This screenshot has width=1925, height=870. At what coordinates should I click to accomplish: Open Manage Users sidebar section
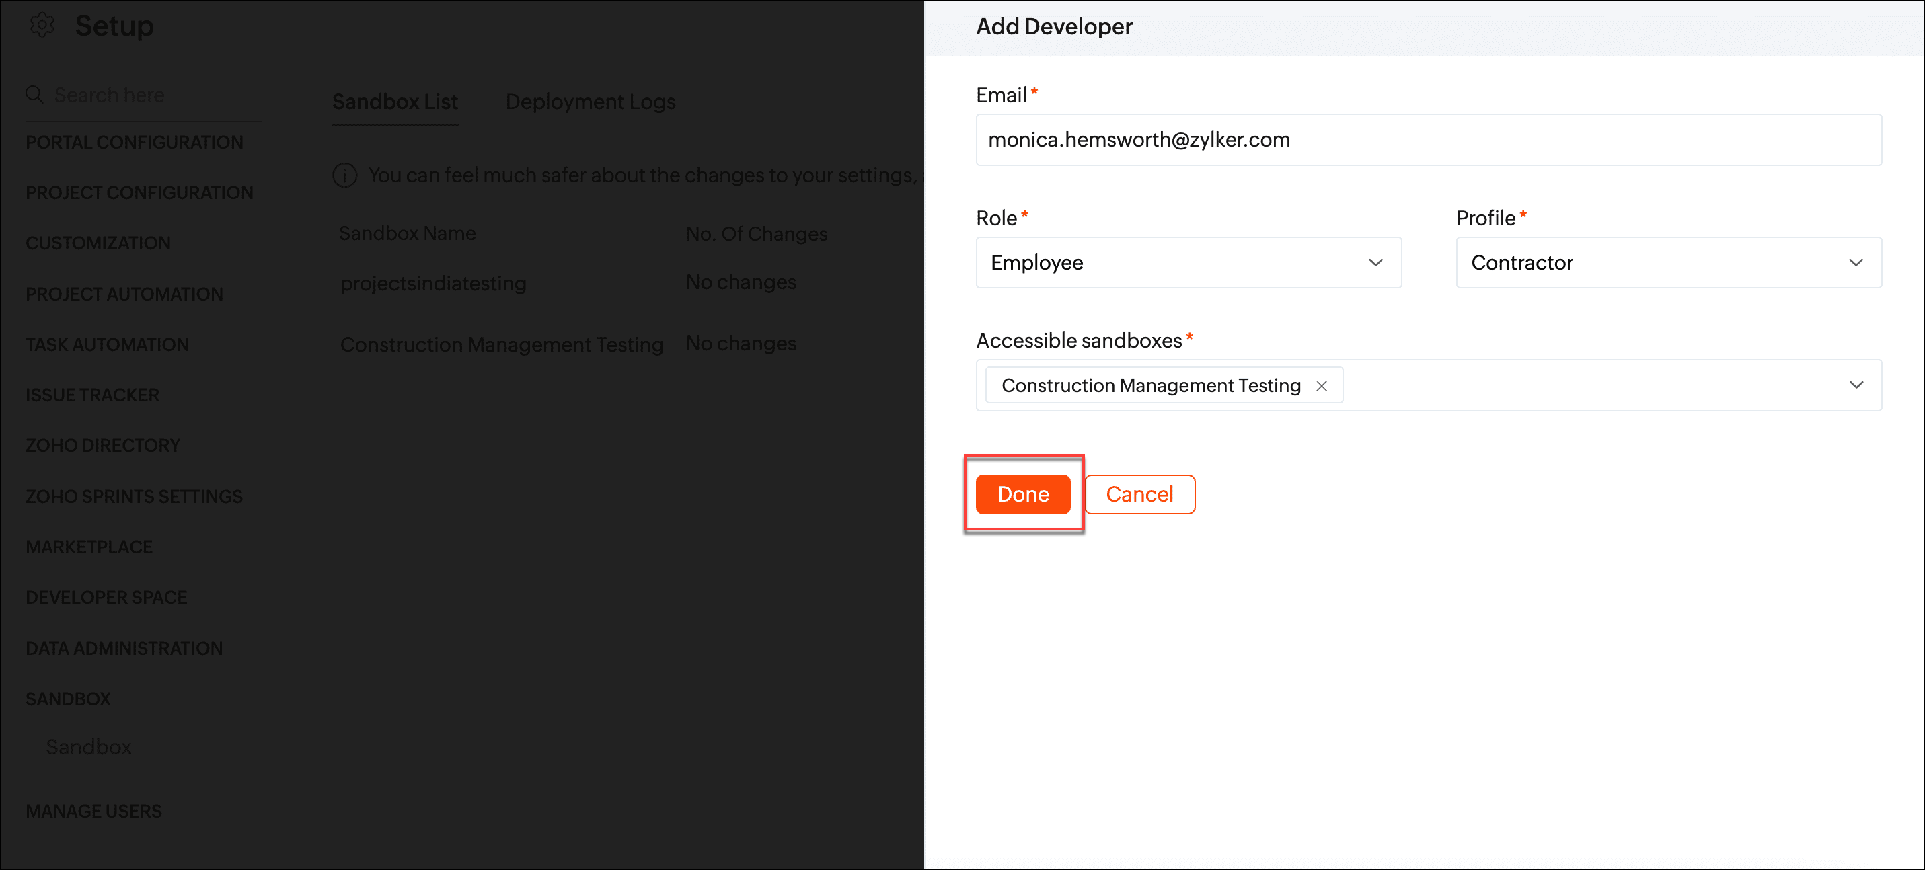(93, 811)
